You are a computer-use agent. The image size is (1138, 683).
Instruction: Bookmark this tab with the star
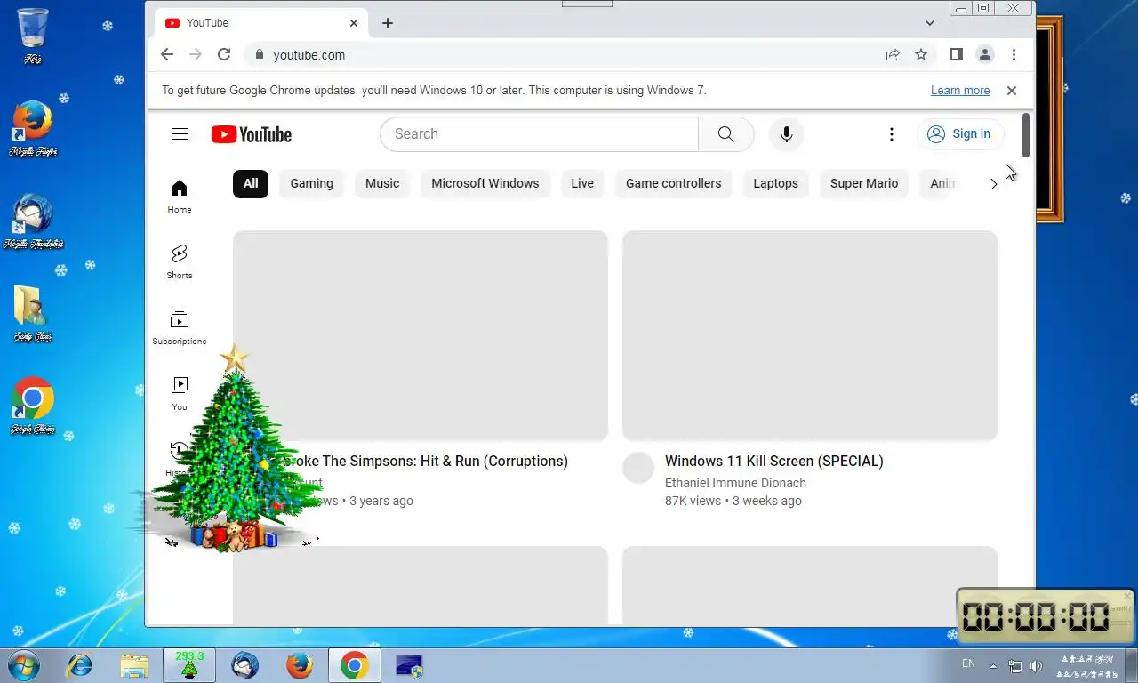[x=921, y=54]
